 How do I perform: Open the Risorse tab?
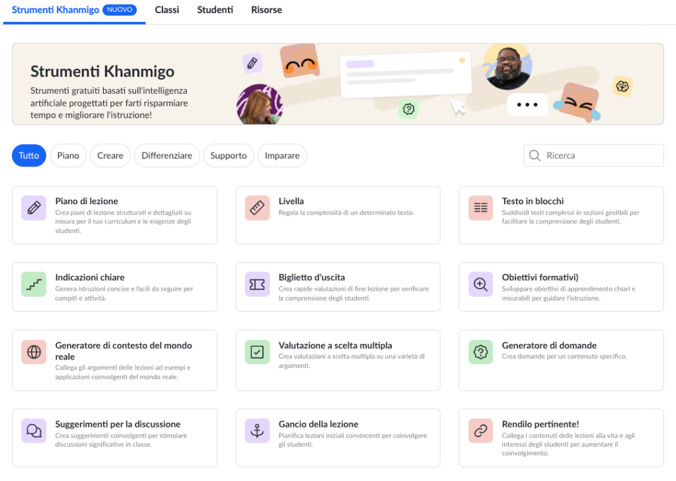[266, 10]
